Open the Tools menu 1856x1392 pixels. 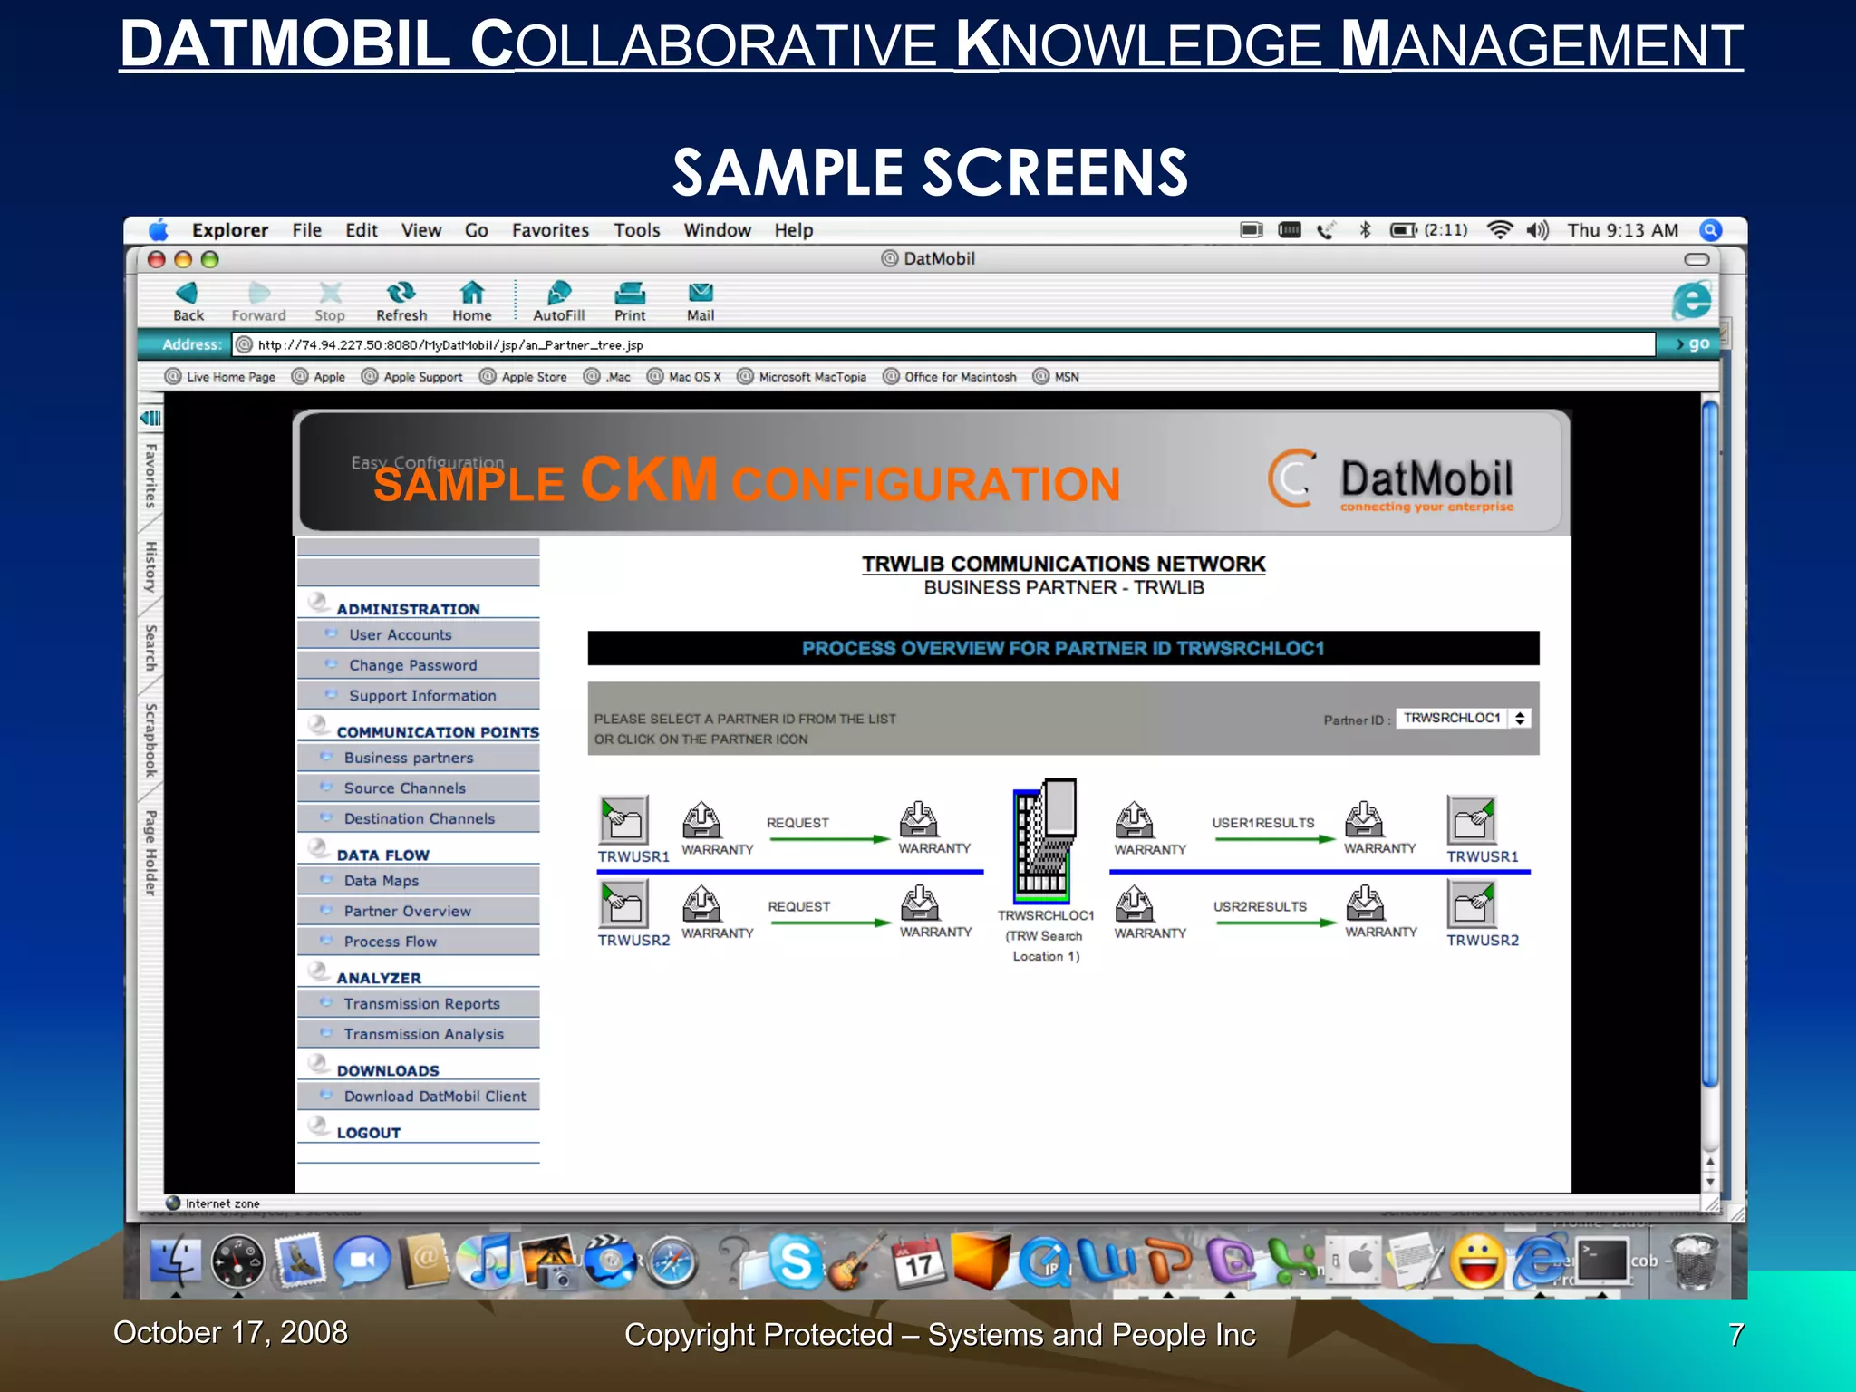[636, 230]
